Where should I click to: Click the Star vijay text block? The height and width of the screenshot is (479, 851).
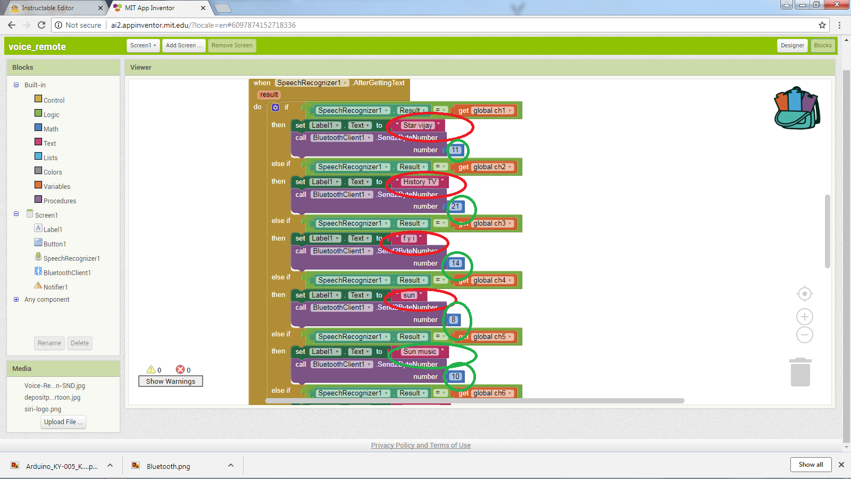(x=418, y=126)
